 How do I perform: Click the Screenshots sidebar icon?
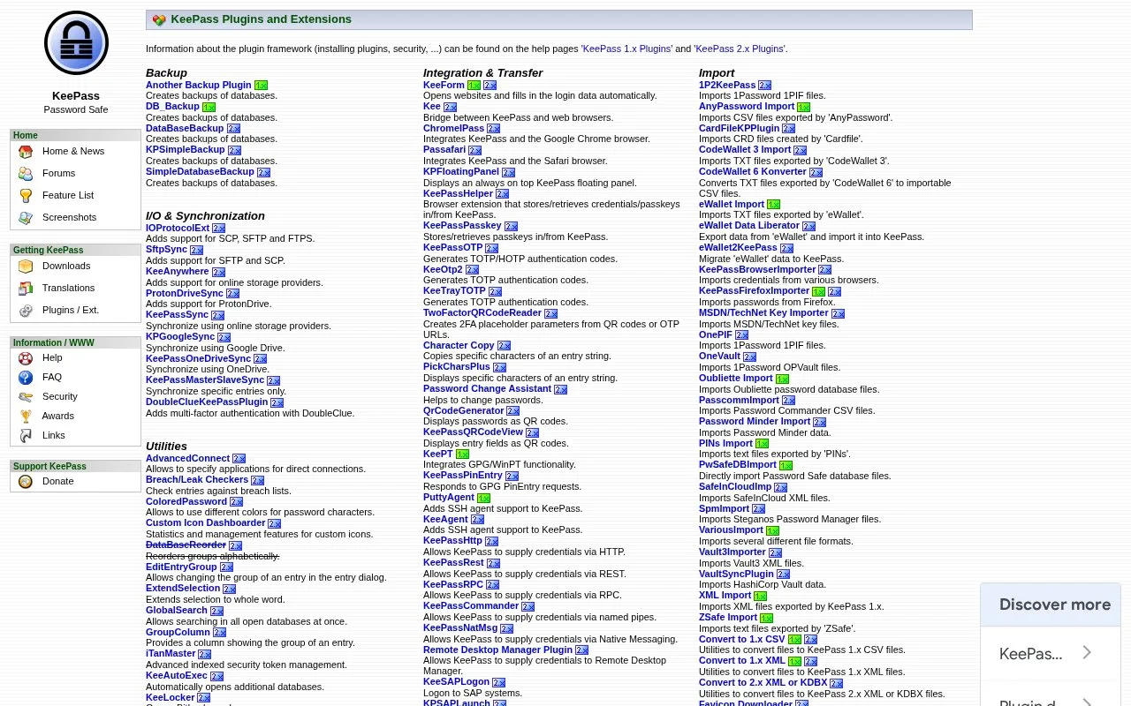(26, 218)
